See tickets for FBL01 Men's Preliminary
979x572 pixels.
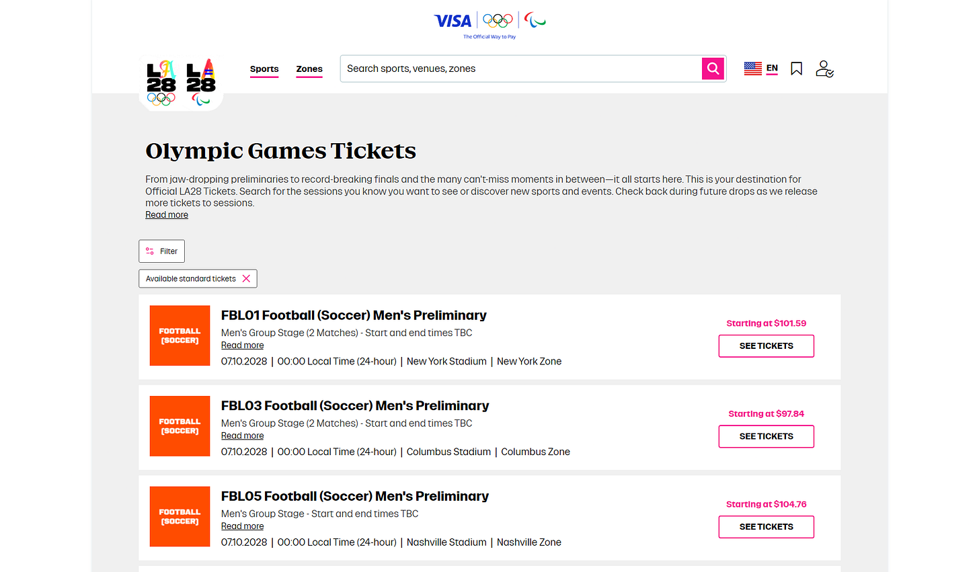point(766,345)
